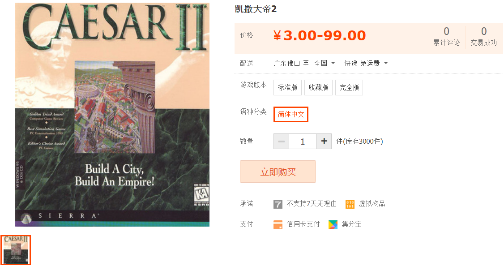Click the large Caesar II product image

[x=112, y=114]
